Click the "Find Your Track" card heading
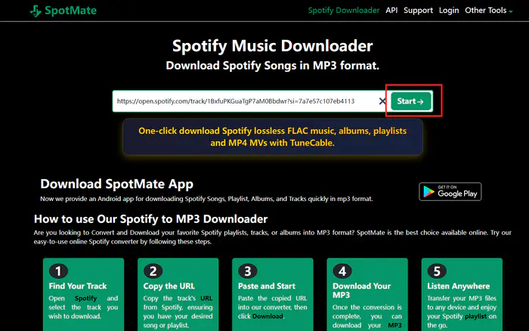The height and width of the screenshot is (331, 529). [x=78, y=286]
